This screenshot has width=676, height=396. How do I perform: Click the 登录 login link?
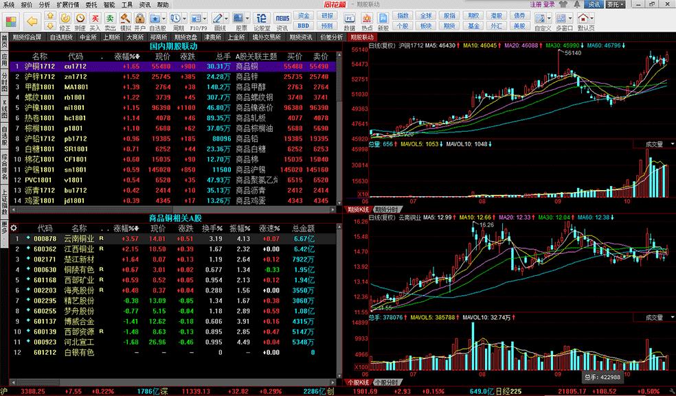[x=549, y=4]
